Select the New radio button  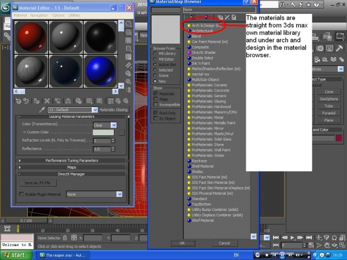(x=155, y=81)
